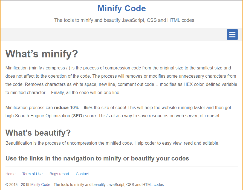Open the Contact footer link
243x190 pixels.
coord(82,174)
